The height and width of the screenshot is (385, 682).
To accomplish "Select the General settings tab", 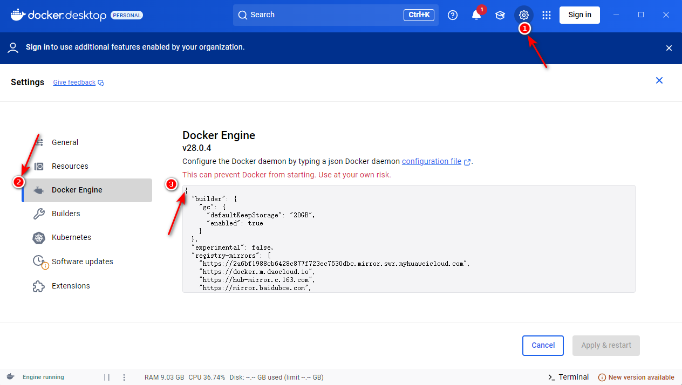I will 87,142.
